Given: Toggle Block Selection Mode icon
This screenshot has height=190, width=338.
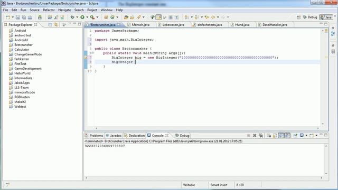Looking at the screenshot, I should tap(171, 17).
